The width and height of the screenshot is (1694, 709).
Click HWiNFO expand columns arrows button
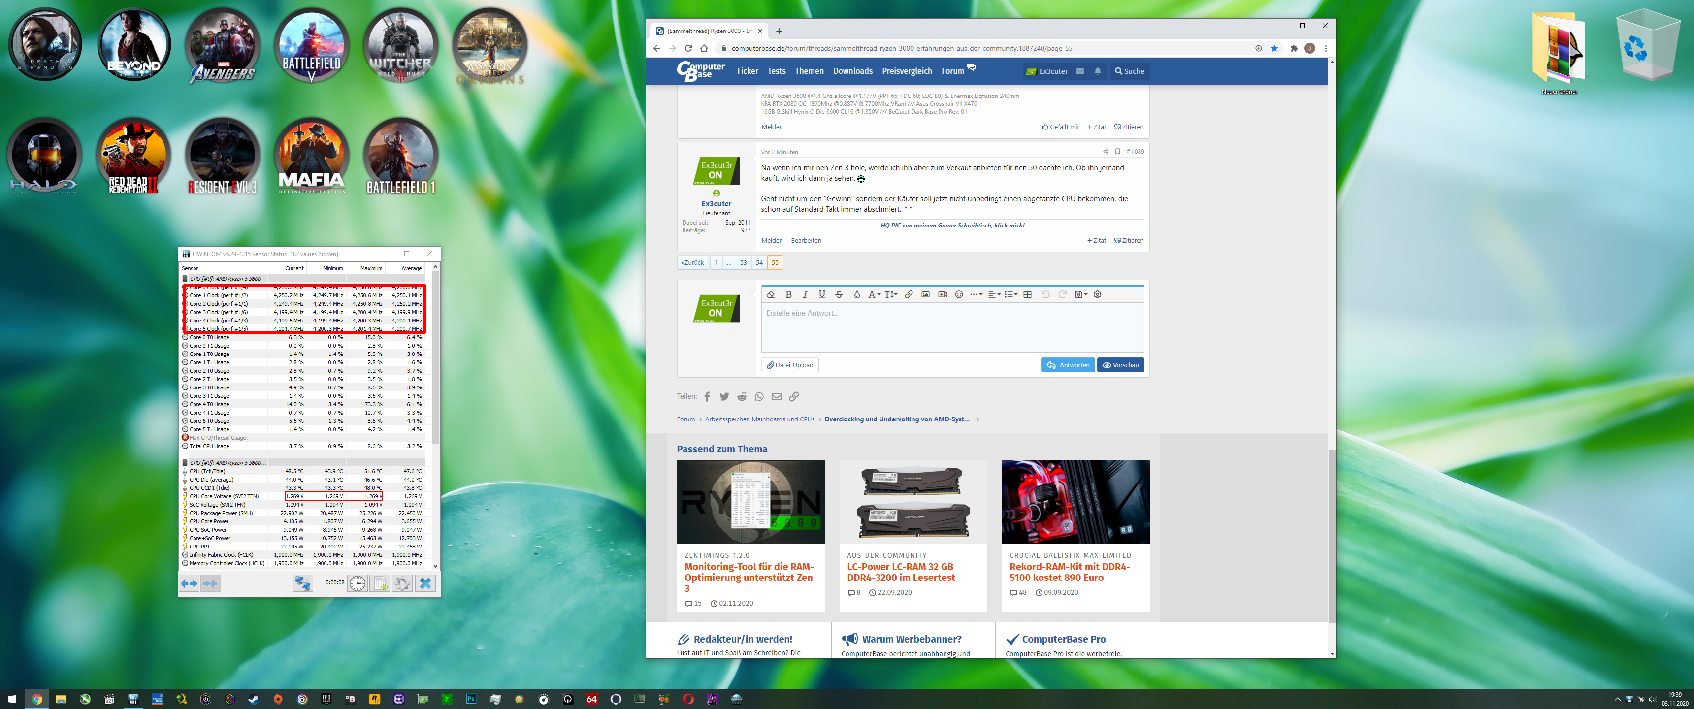[x=190, y=583]
